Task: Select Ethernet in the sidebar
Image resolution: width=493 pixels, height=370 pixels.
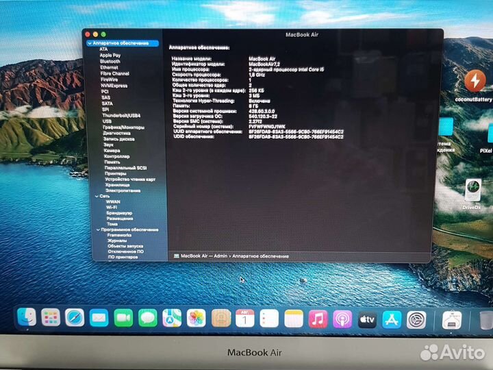Action: [109, 67]
